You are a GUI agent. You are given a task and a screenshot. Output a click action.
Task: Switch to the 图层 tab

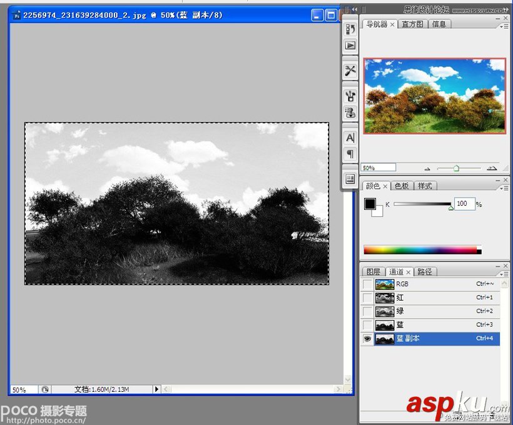pos(373,272)
